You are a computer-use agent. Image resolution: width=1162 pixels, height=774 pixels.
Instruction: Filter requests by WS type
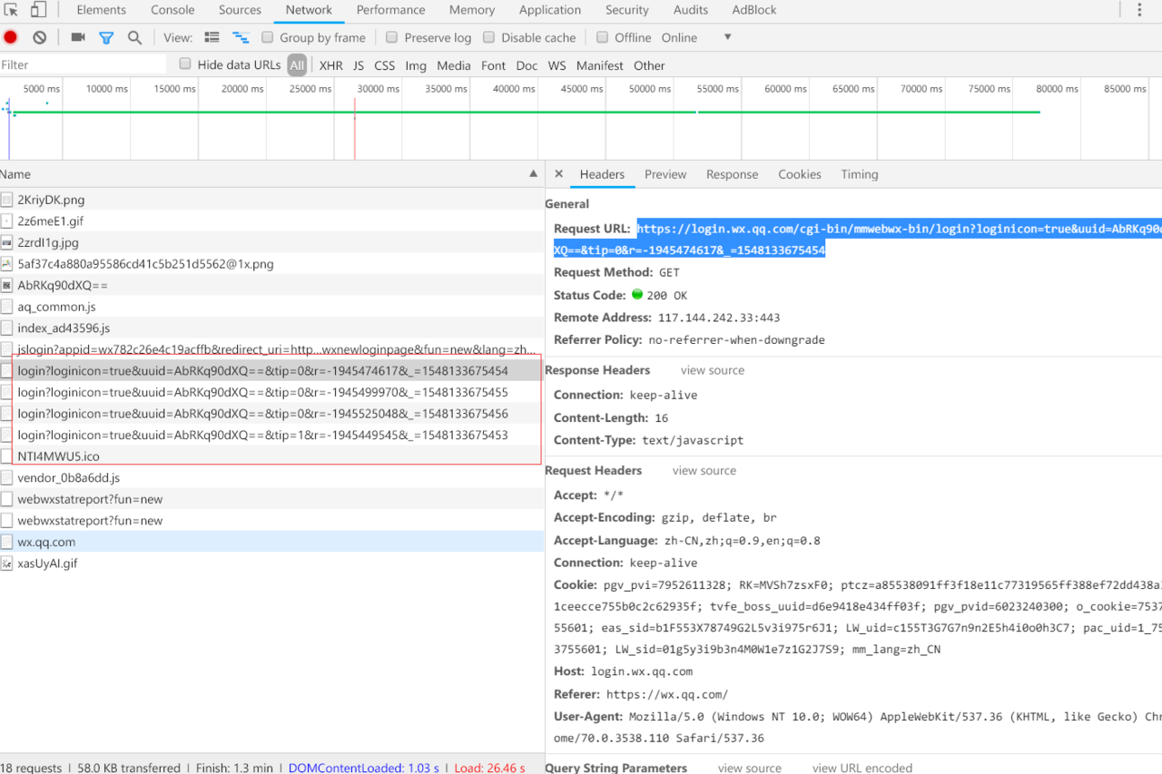point(556,65)
